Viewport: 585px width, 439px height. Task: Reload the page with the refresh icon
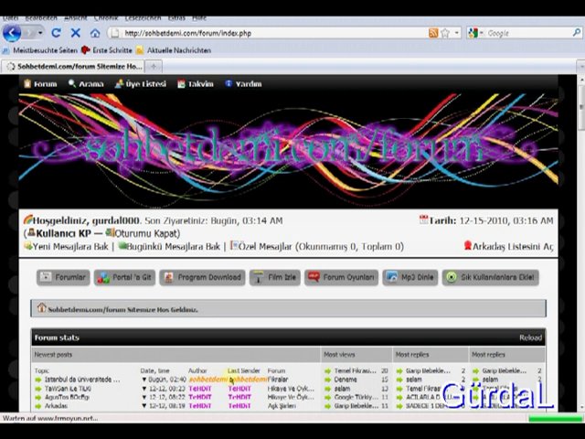coord(56,33)
